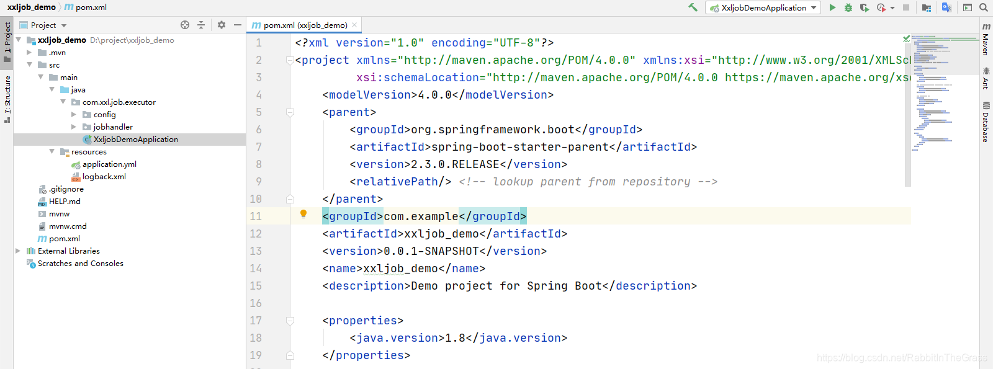Place cursor on the artifactId xxljob_demo line
This screenshot has height=369, width=993.
(444, 234)
